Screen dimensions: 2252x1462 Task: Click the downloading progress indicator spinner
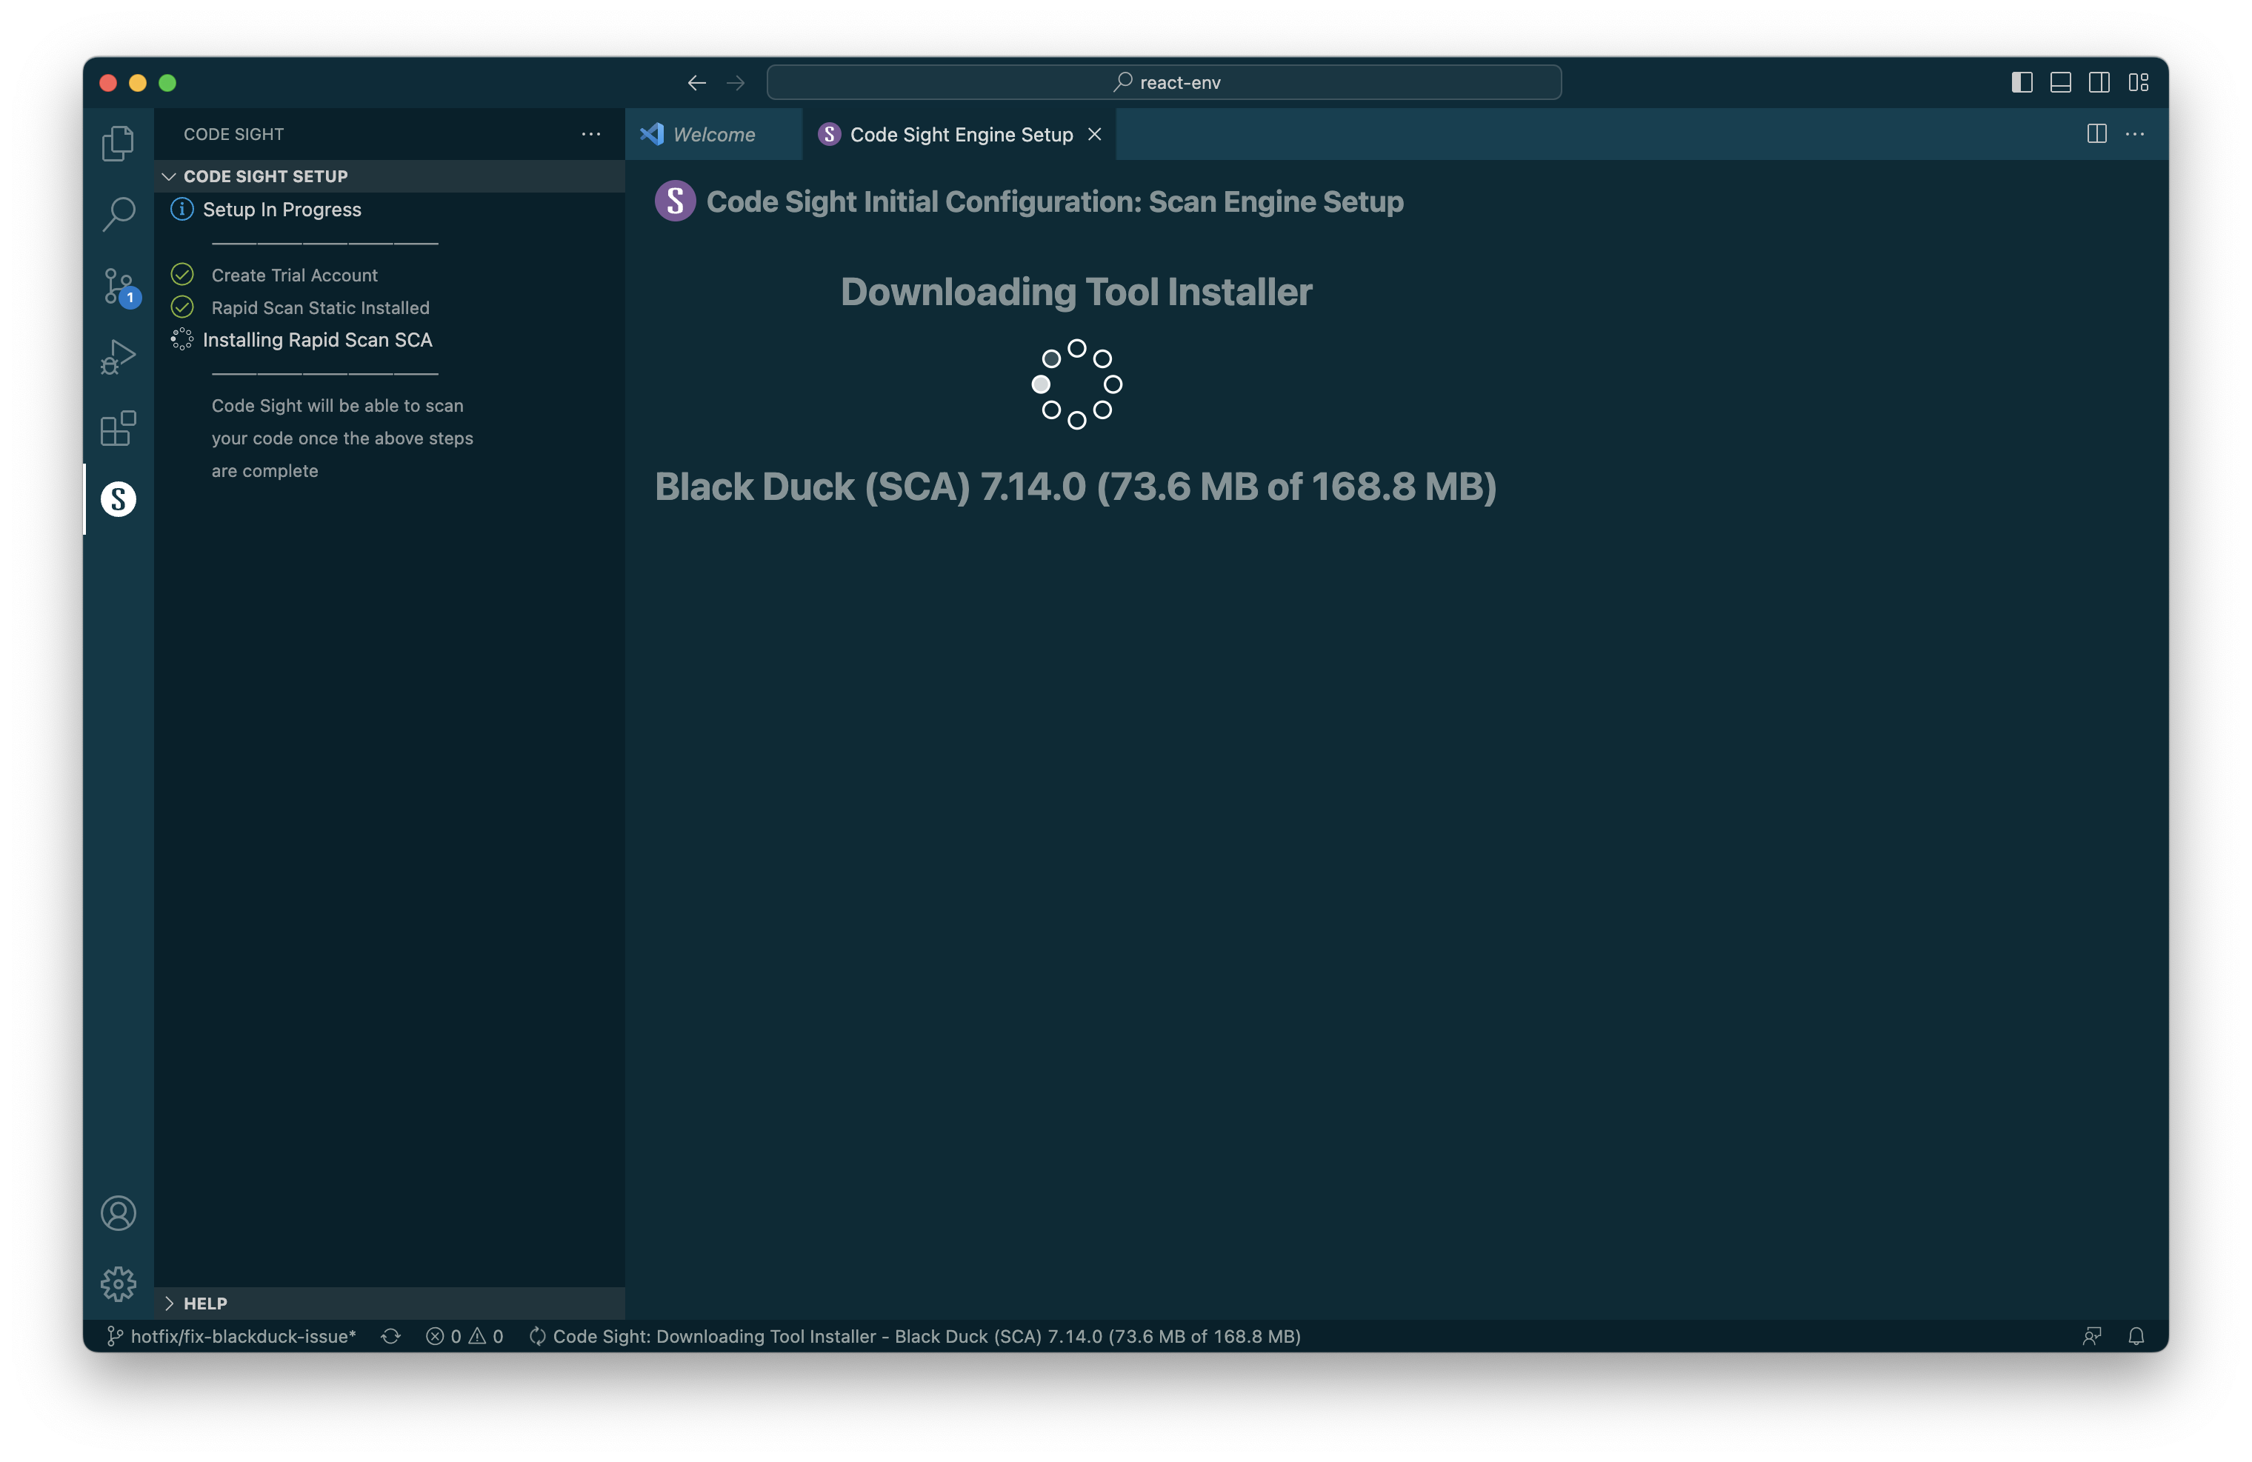click(1075, 384)
